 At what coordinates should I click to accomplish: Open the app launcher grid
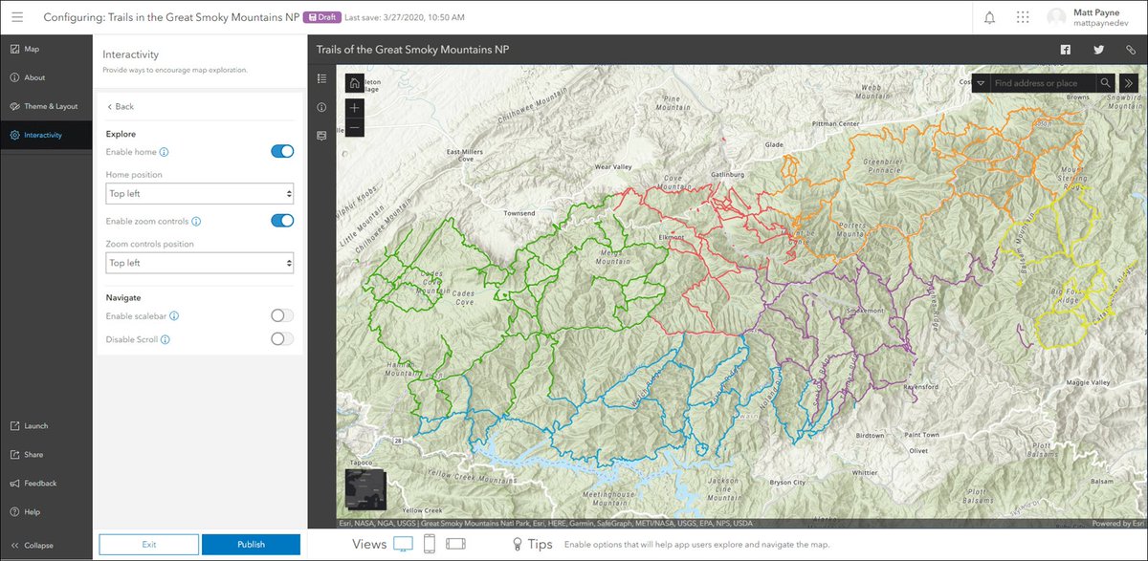tap(1023, 17)
